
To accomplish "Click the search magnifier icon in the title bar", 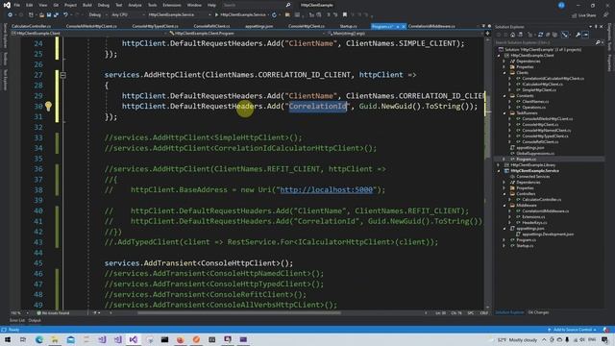I will (x=288, y=5).
